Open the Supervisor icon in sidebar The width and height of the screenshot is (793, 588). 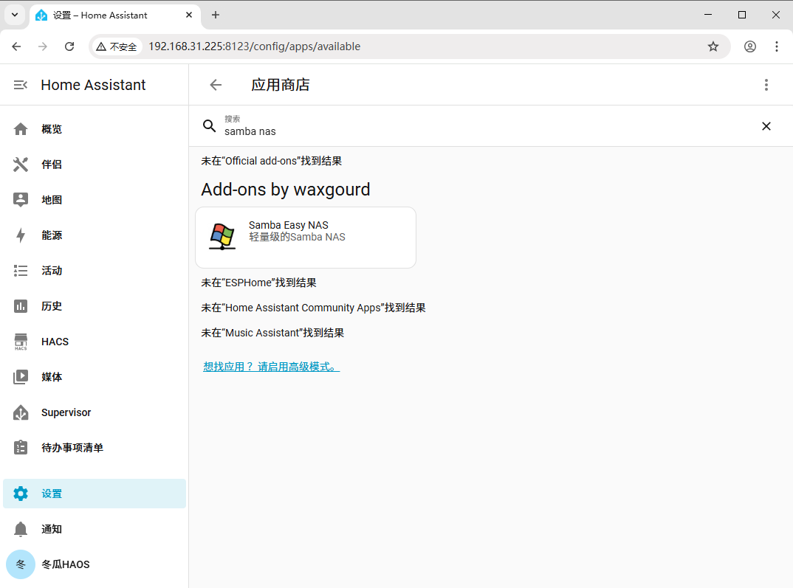21,412
